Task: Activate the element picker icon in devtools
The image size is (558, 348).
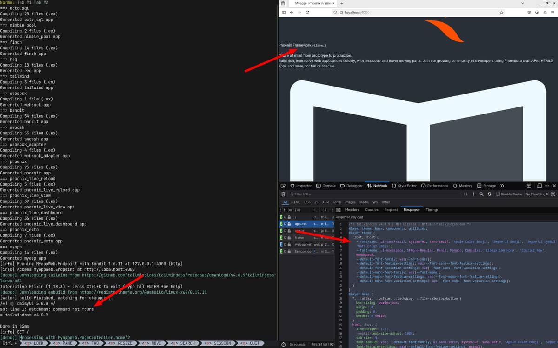Action: (283, 186)
